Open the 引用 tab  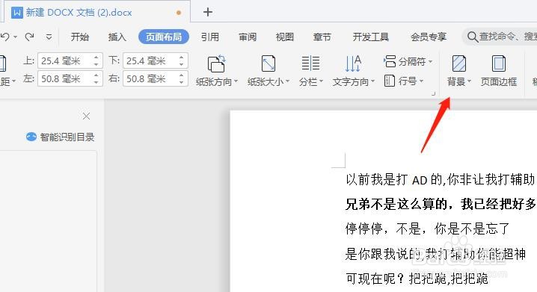tap(210, 37)
